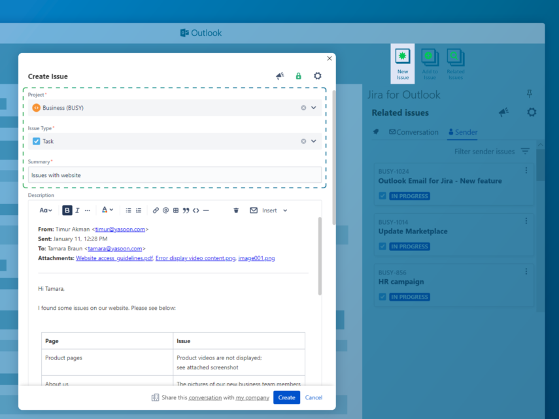Viewport: 559px width, 419px height.
Task: Click the Add to Issue ribbon button
Action: coord(430,64)
